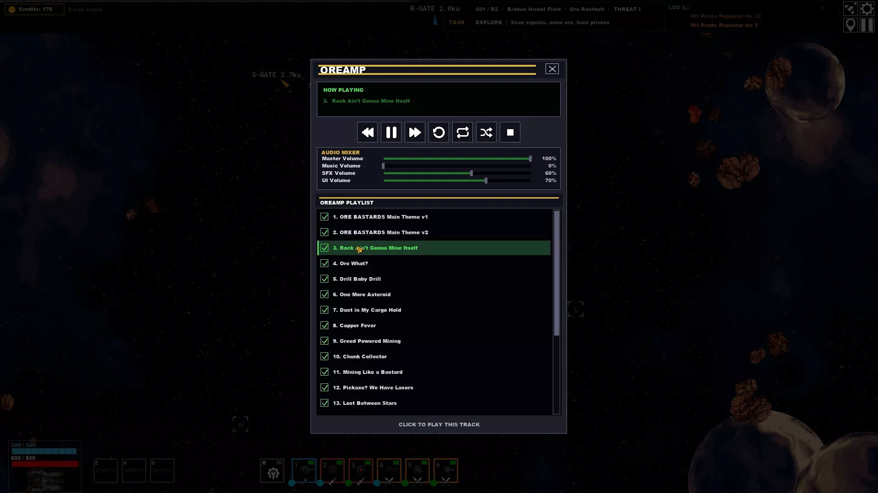
Task: Uncheck Rock Ain't Gonna Mine Itself checkbox
Action: 325,248
